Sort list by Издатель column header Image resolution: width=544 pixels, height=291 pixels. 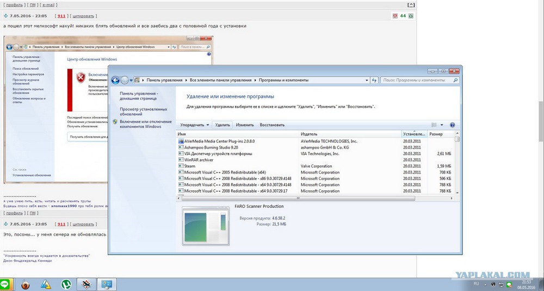coord(309,134)
